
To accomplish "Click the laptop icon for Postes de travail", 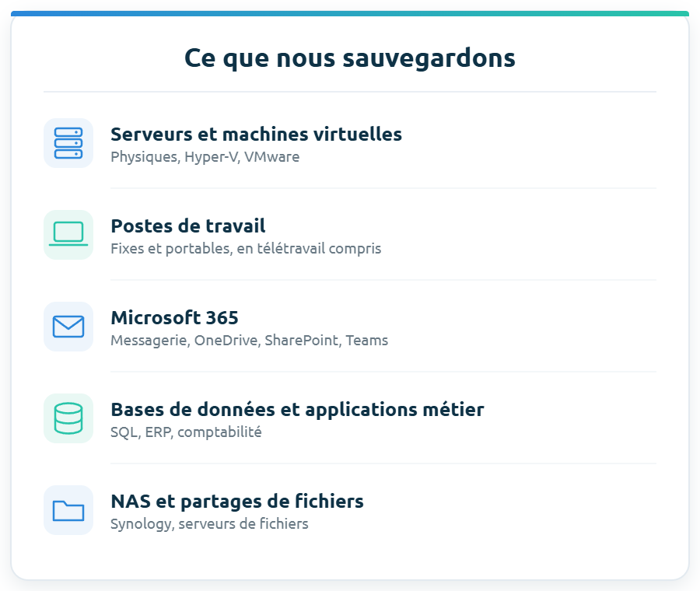I will tap(68, 235).
